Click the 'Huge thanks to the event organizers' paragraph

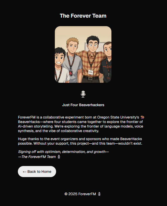[x=80, y=141]
